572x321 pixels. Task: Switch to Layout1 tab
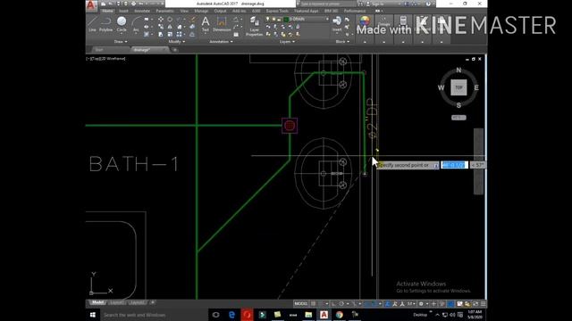[118, 302]
